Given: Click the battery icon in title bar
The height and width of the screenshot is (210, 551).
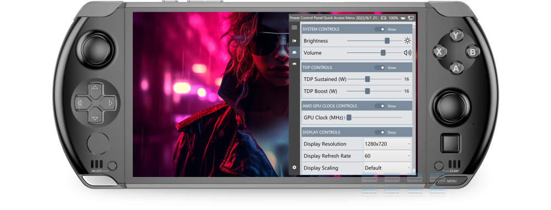Looking at the screenshot, I should coord(403,18).
